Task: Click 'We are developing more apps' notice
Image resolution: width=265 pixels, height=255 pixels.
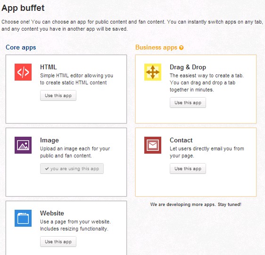Action: pyautogui.click(x=196, y=205)
